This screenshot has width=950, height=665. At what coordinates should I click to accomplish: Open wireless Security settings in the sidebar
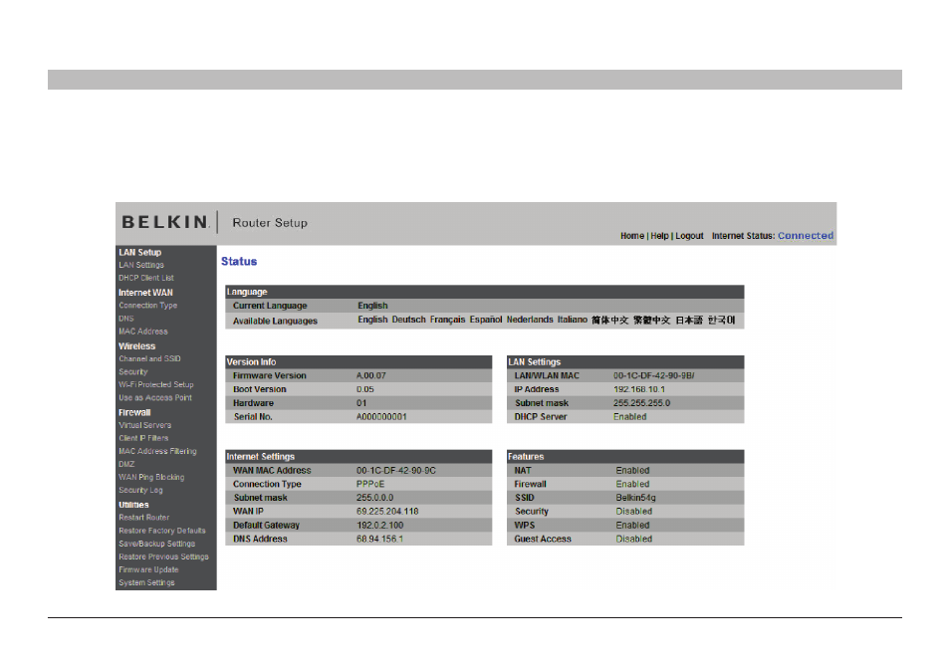[x=133, y=372]
